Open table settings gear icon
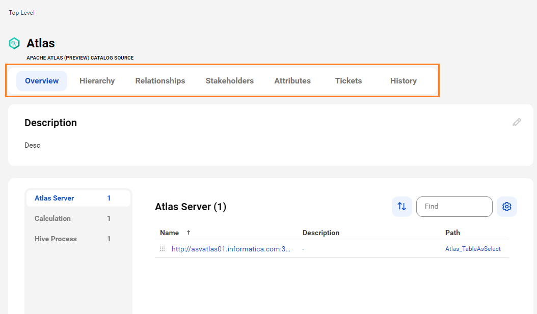537x314 pixels. pyautogui.click(x=506, y=206)
